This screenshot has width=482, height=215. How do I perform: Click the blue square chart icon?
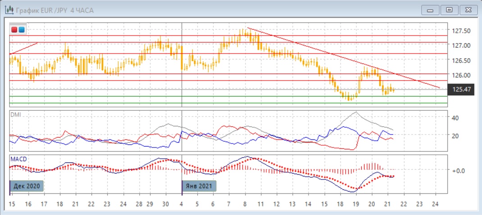[21, 30]
